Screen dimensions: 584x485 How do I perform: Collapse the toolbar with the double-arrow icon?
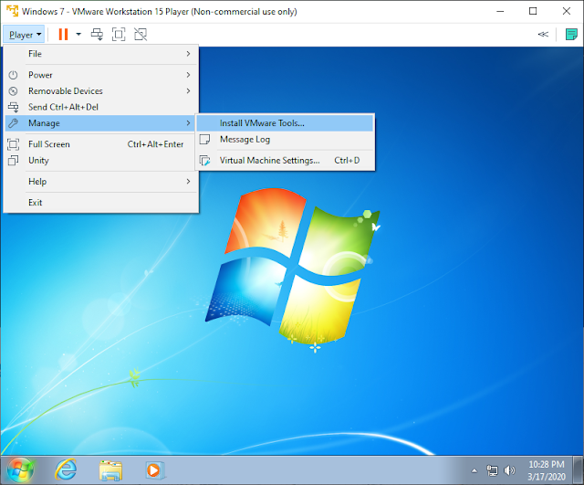[x=543, y=35]
